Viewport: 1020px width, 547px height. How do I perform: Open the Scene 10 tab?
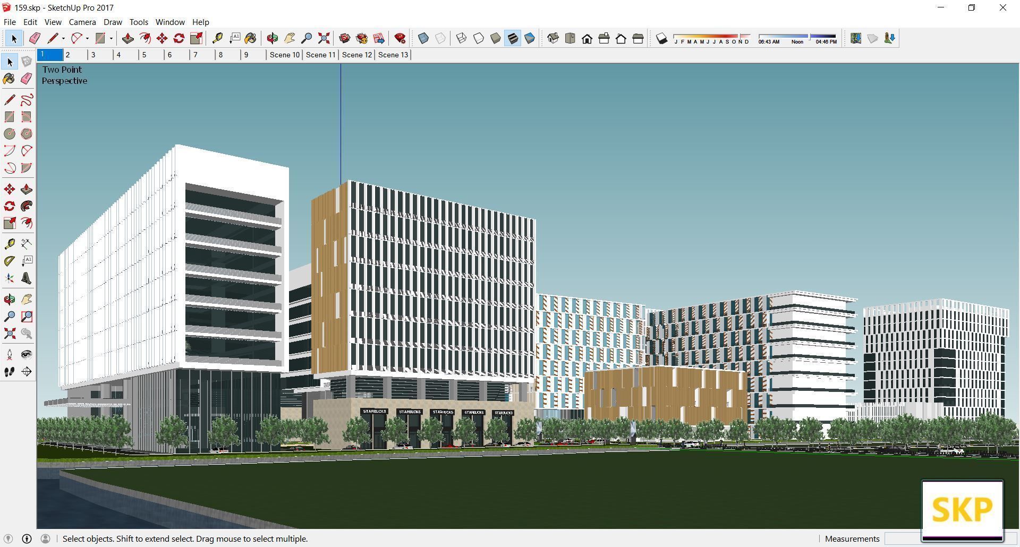click(285, 55)
